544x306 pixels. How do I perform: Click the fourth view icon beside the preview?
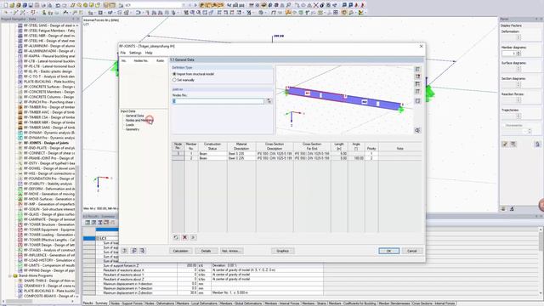pyautogui.click(x=417, y=92)
